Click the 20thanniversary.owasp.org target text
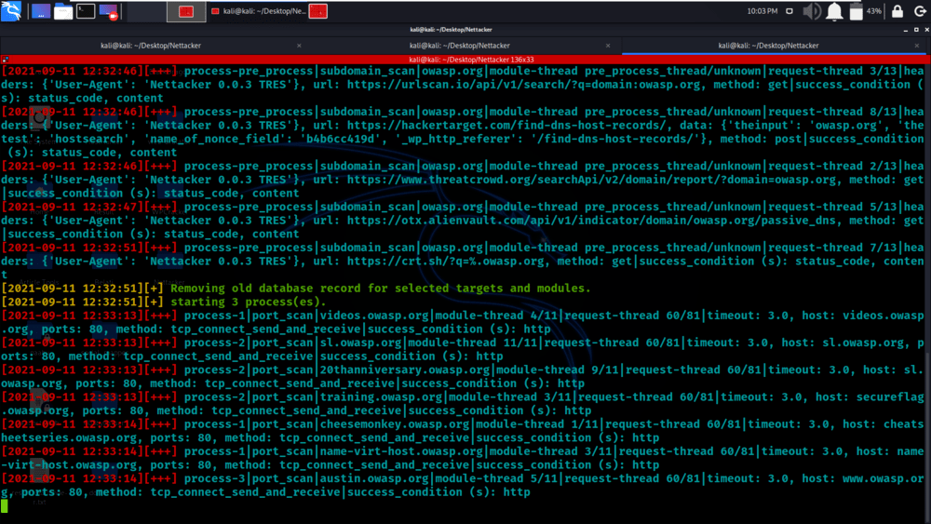Viewport: 931px width, 524px height. pyautogui.click(x=405, y=370)
